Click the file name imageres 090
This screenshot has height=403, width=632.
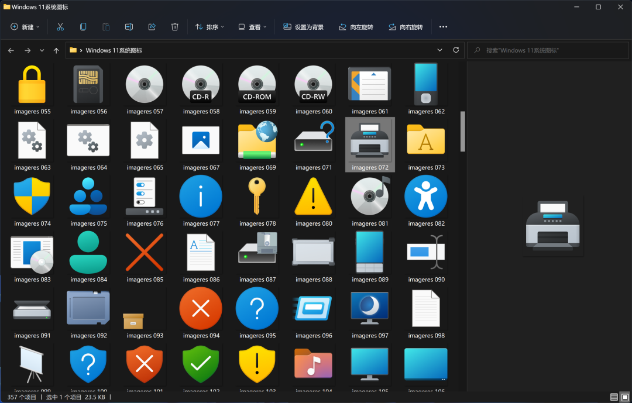click(427, 280)
